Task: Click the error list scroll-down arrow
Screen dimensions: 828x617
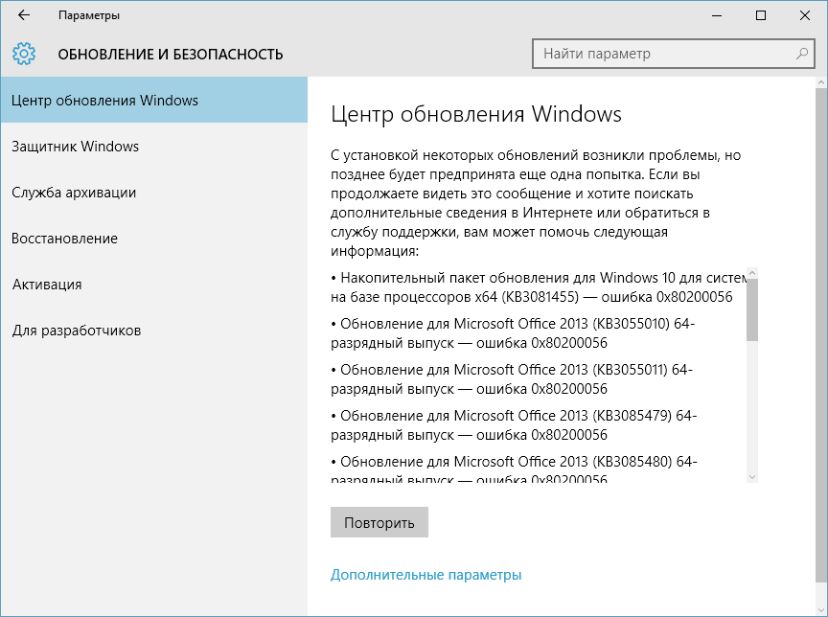Action: (x=752, y=477)
